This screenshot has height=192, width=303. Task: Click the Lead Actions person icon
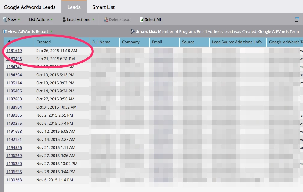coord(64,19)
